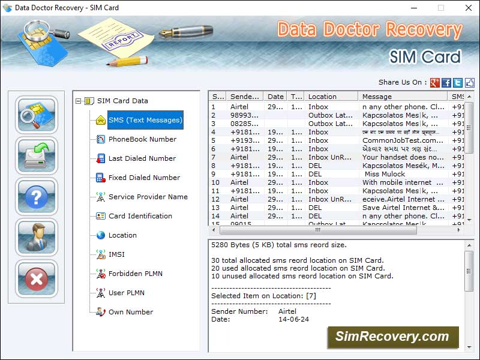Click the SMS table scroll down arrow
The image size is (480, 360).
(469, 220)
